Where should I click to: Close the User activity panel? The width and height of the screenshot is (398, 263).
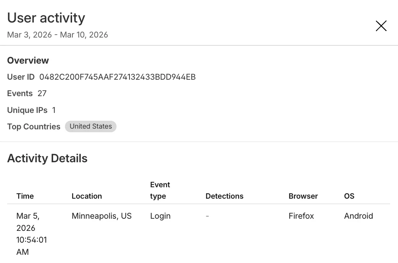point(381,26)
